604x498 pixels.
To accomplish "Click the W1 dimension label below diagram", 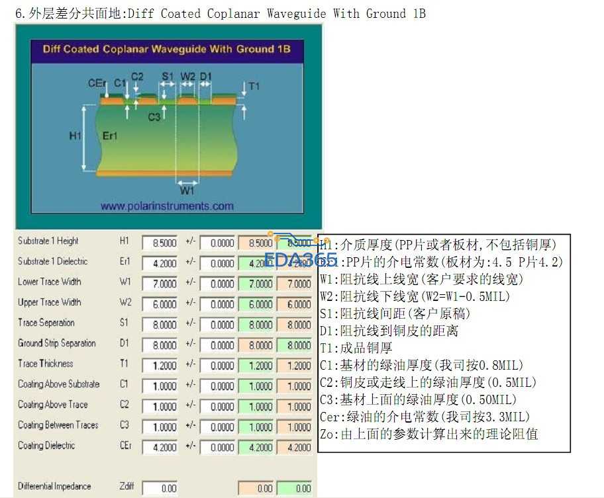I will click(x=187, y=190).
